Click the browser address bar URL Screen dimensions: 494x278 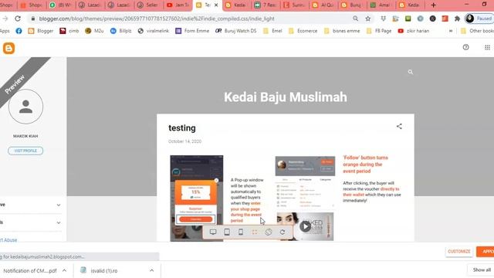(157, 19)
